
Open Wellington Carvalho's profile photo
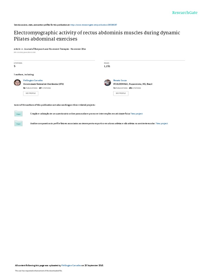pyautogui.click(x=17, y=83)
